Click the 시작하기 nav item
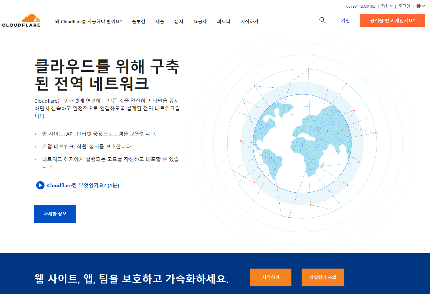The height and width of the screenshot is (294, 430). (x=249, y=22)
